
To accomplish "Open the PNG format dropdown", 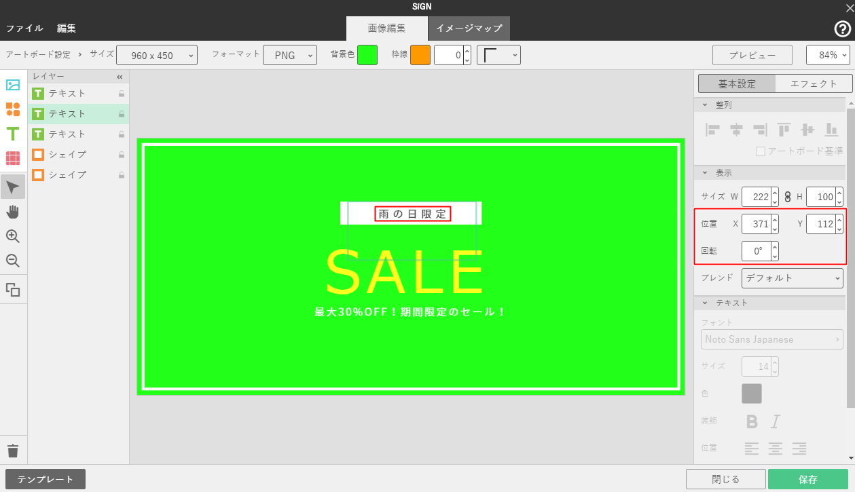I will pyautogui.click(x=290, y=55).
